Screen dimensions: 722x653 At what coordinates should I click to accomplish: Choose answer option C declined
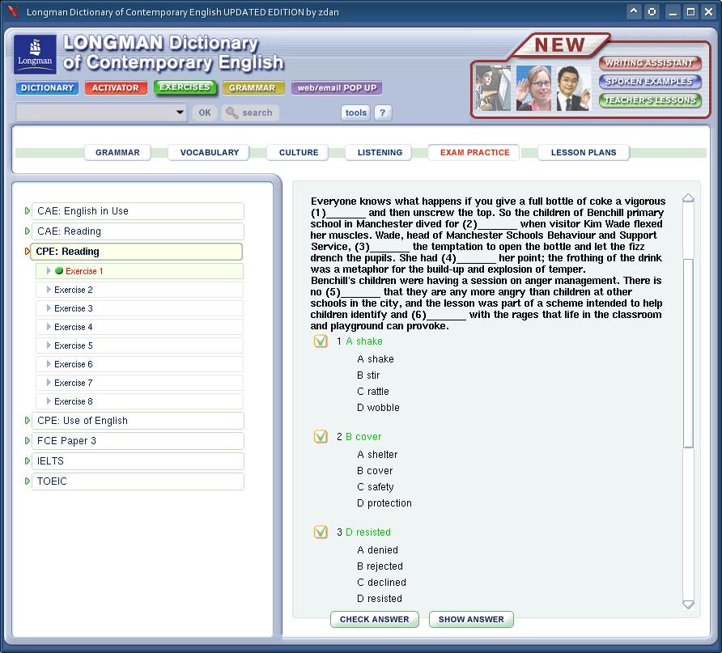coord(381,582)
